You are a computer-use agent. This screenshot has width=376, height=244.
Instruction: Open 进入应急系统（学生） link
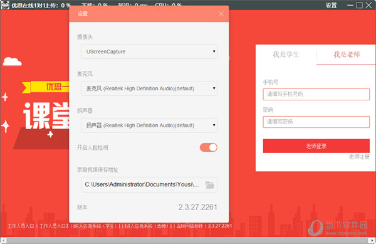click(97, 226)
